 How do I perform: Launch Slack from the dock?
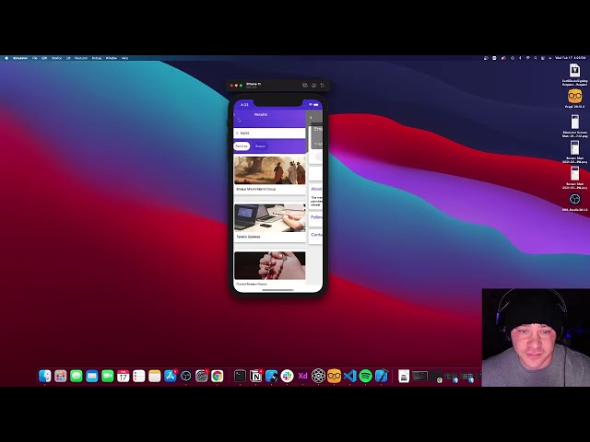[287, 376]
